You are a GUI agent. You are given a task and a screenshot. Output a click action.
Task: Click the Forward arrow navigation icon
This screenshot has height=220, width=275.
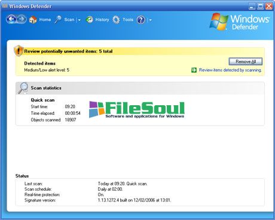[x=22, y=19]
